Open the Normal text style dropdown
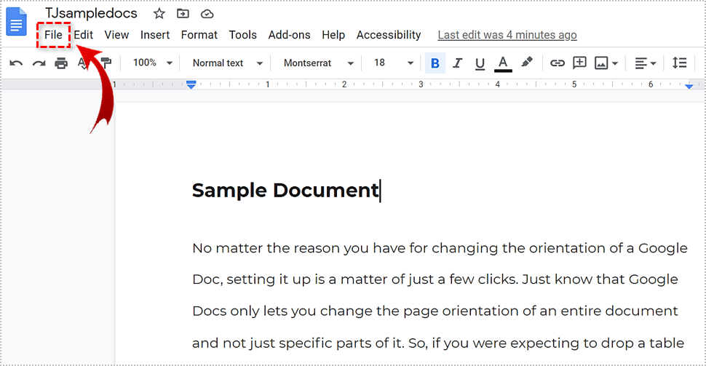The image size is (706, 366). (x=227, y=63)
